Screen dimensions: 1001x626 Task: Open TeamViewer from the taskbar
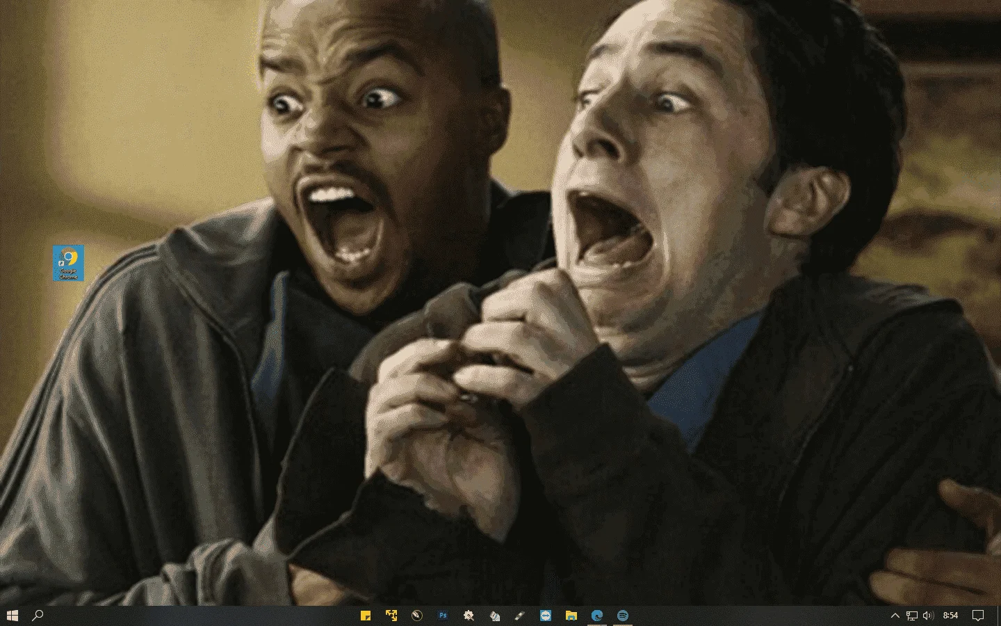click(546, 616)
